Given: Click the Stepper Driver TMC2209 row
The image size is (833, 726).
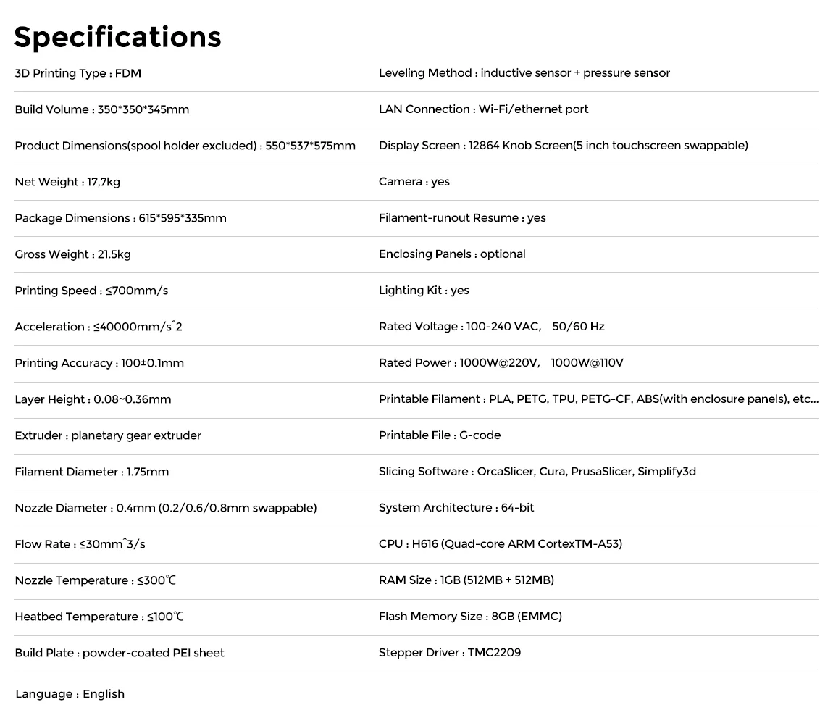Looking at the screenshot, I should coord(449,653).
